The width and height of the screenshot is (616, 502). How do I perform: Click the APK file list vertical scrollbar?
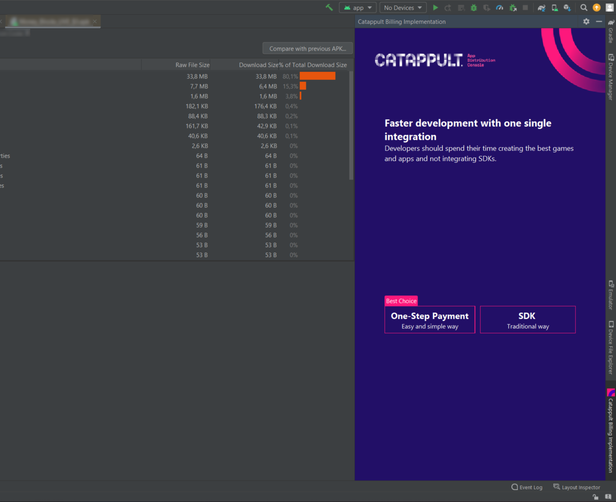click(x=351, y=125)
